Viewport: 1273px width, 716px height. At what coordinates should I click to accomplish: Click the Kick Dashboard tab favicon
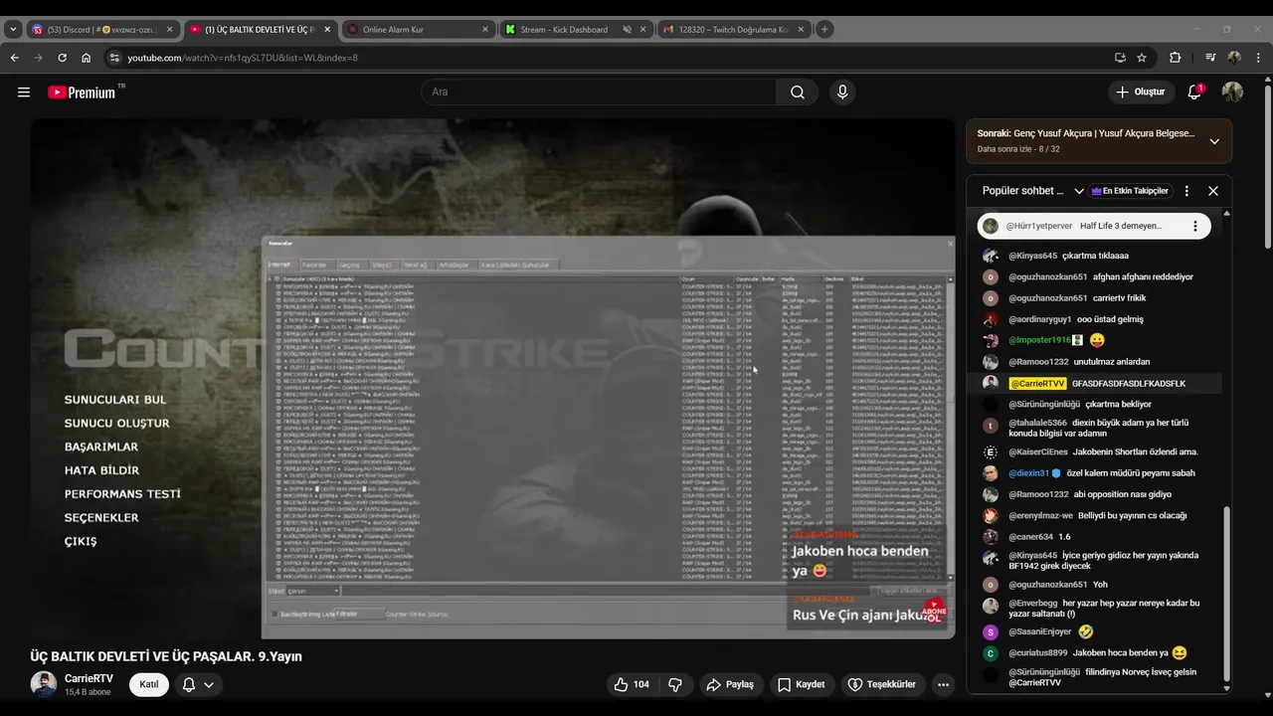[x=510, y=30]
